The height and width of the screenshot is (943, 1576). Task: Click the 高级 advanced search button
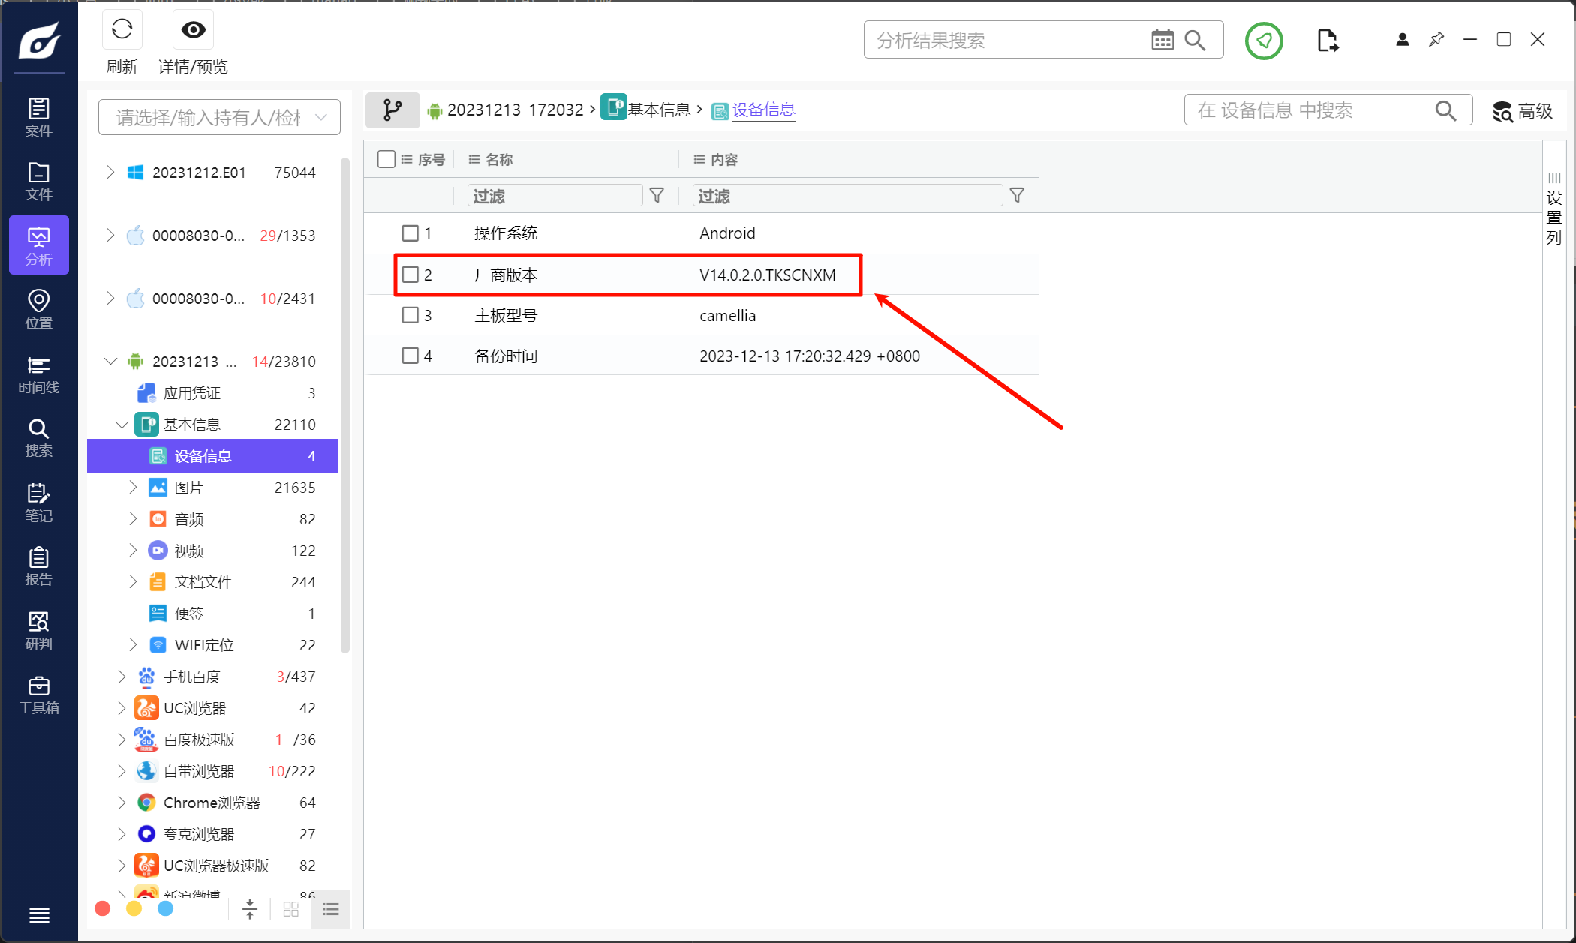point(1522,111)
